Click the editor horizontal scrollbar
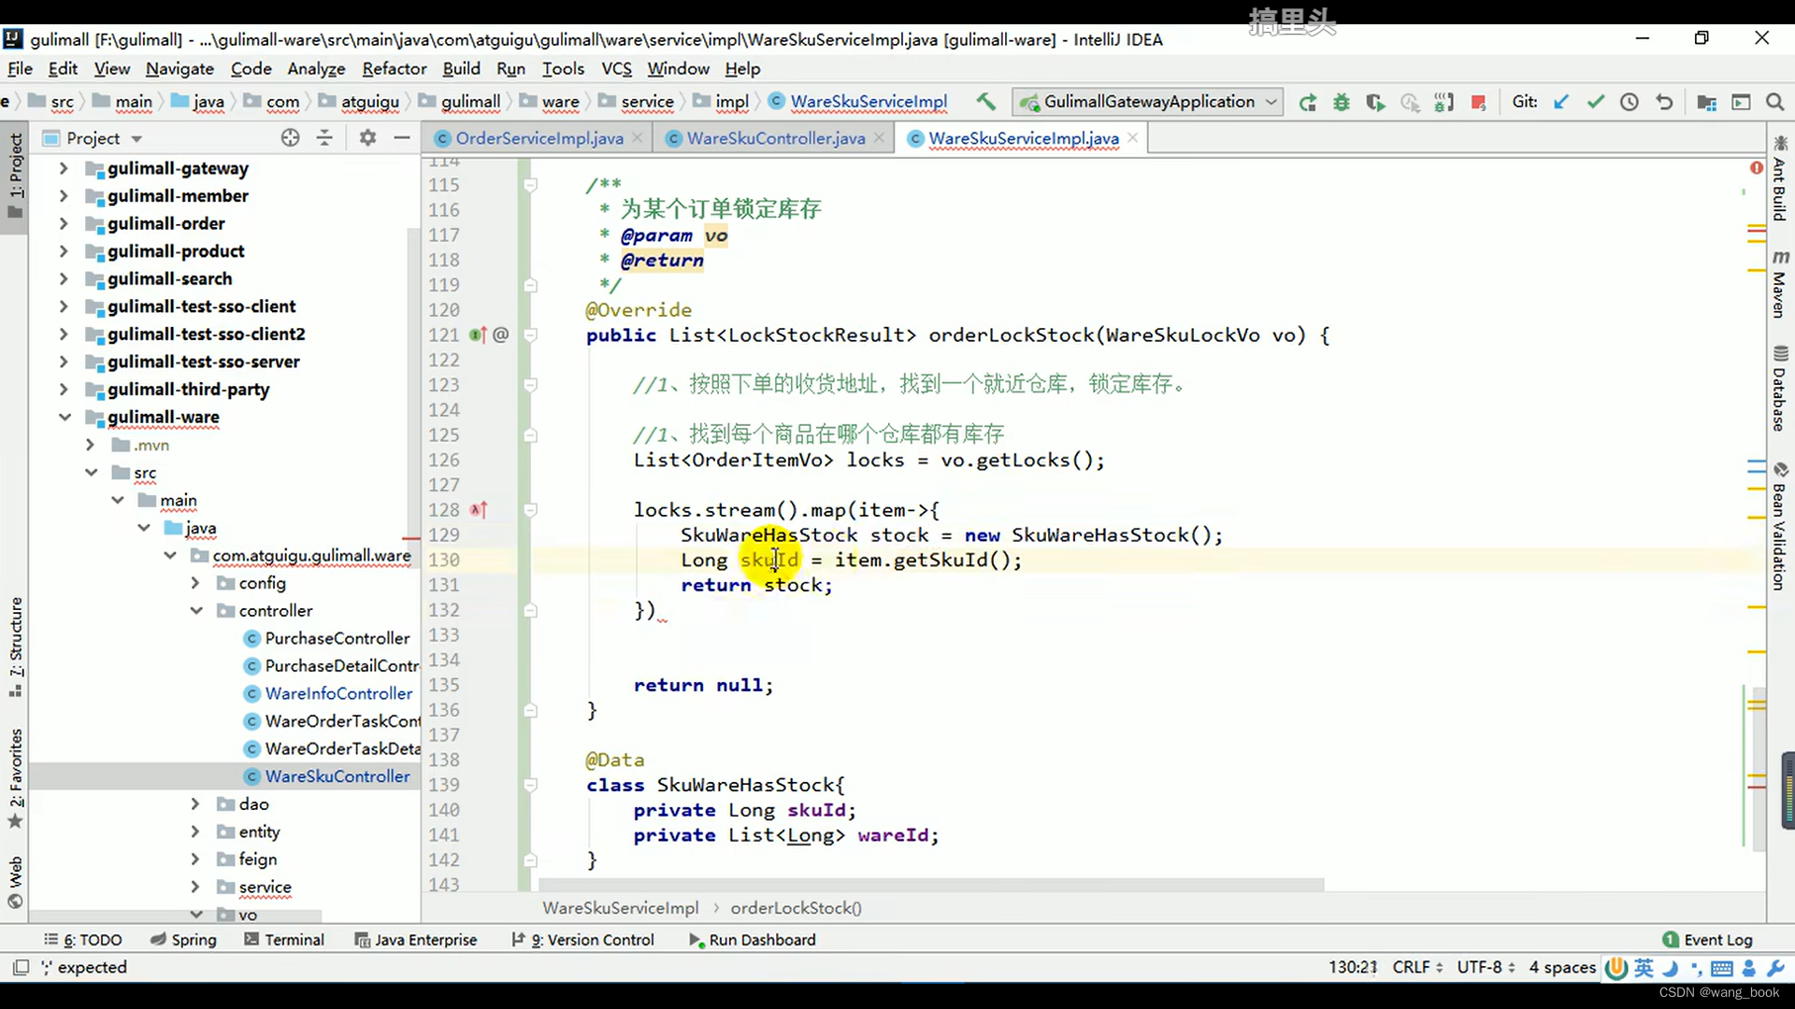This screenshot has height=1009, width=1795. pyautogui.click(x=930, y=884)
